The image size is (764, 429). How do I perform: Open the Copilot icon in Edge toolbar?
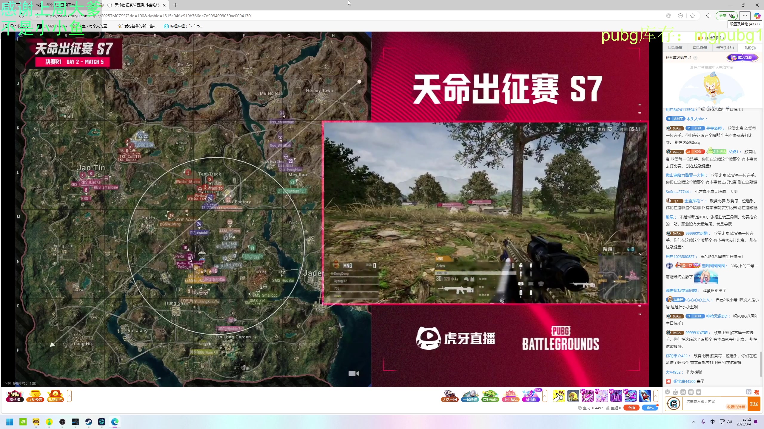tap(757, 16)
